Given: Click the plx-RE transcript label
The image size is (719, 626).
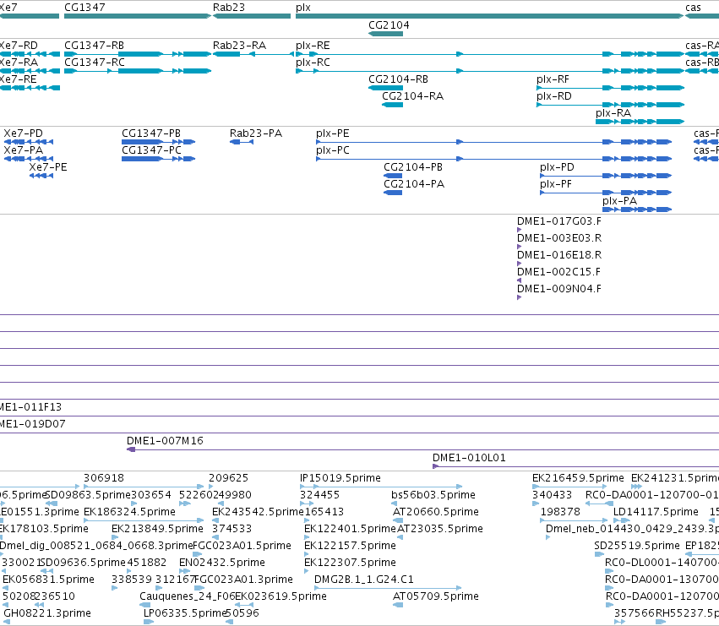Looking at the screenshot, I should [313, 46].
